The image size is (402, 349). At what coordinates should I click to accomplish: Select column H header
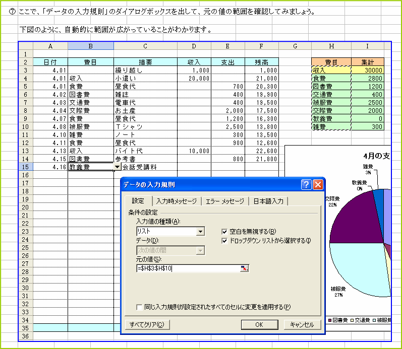331,46
